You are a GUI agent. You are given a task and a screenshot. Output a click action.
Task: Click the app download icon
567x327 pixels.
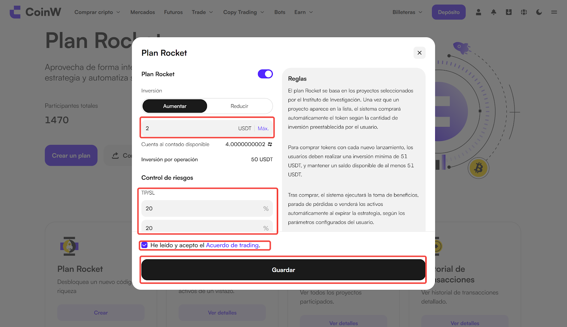pyautogui.click(x=509, y=12)
